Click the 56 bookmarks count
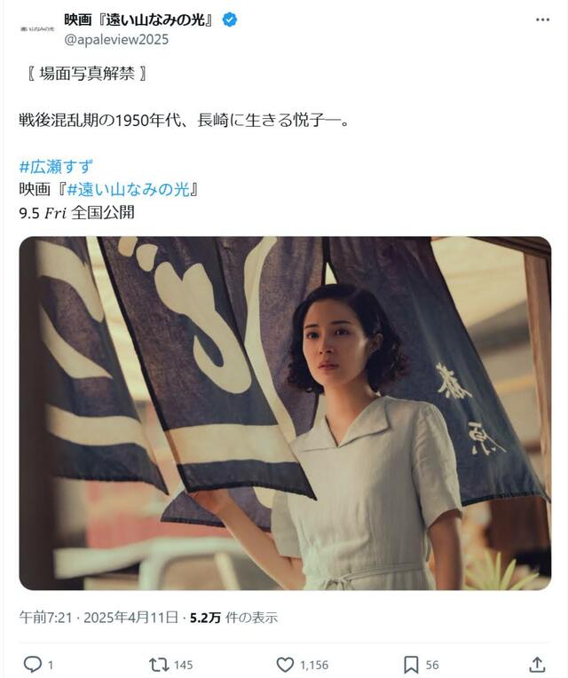The height and width of the screenshot is (678, 568). pos(432,665)
